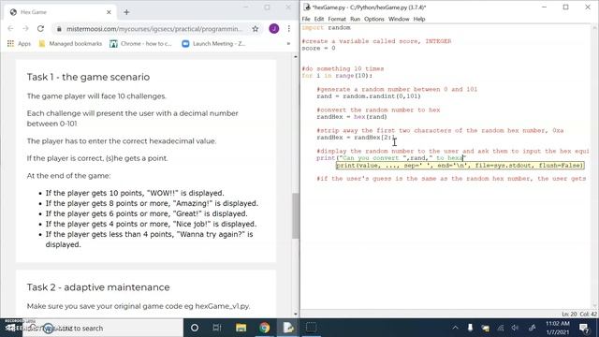599x337 pixels.
Task: Click the 'for i in range(10):' line
Action: (337, 76)
